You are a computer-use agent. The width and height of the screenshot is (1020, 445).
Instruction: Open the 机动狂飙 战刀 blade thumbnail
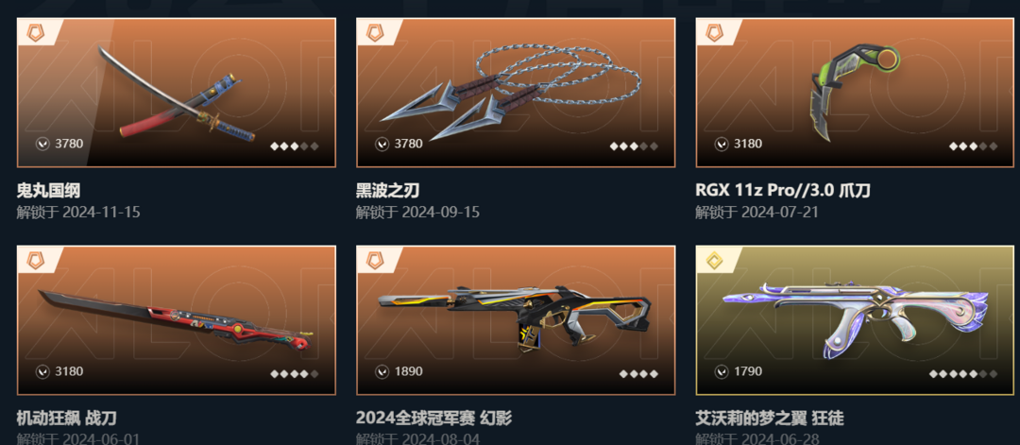tap(177, 320)
